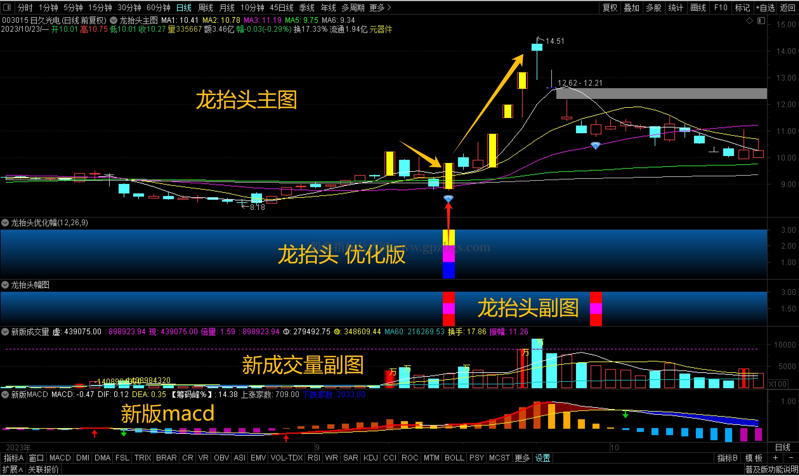This screenshot has height=476, width=799.
Task: Click the diamond icon above price axis
Action: (x=749, y=21)
